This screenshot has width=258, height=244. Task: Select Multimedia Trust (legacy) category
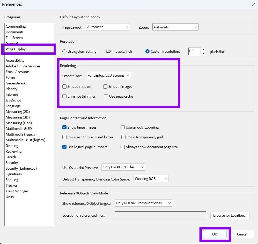pyautogui.click(x=26, y=140)
